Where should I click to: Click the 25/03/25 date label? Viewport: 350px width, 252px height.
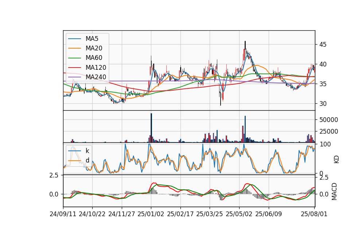click(x=210, y=214)
